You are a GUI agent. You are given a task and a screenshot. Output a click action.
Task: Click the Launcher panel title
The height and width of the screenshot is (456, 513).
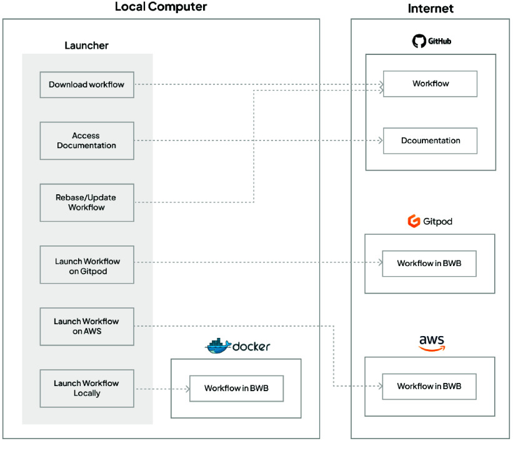86,46
